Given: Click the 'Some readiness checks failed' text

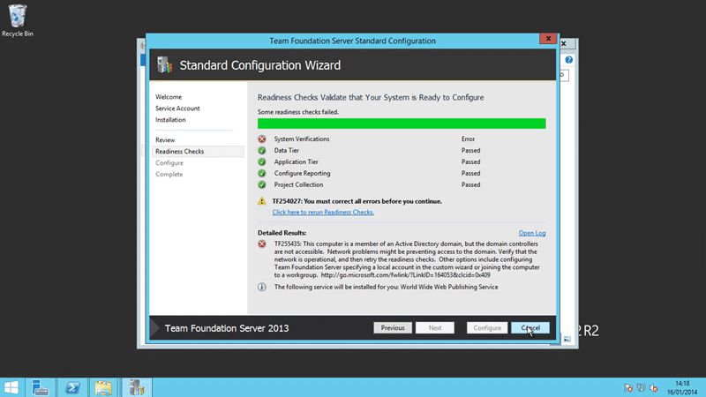Looking at the screenshot, I should pos(298,112).
